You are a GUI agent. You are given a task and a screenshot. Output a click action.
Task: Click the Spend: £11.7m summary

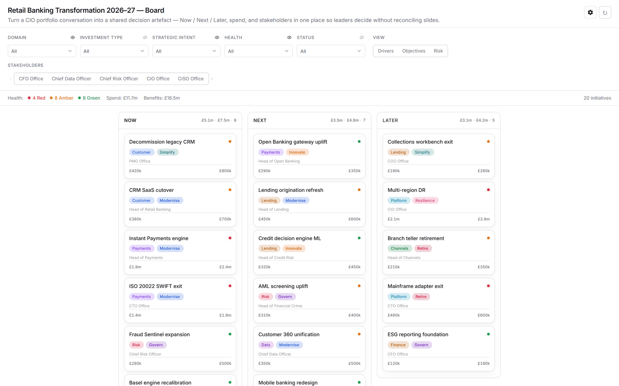[122, 98]
